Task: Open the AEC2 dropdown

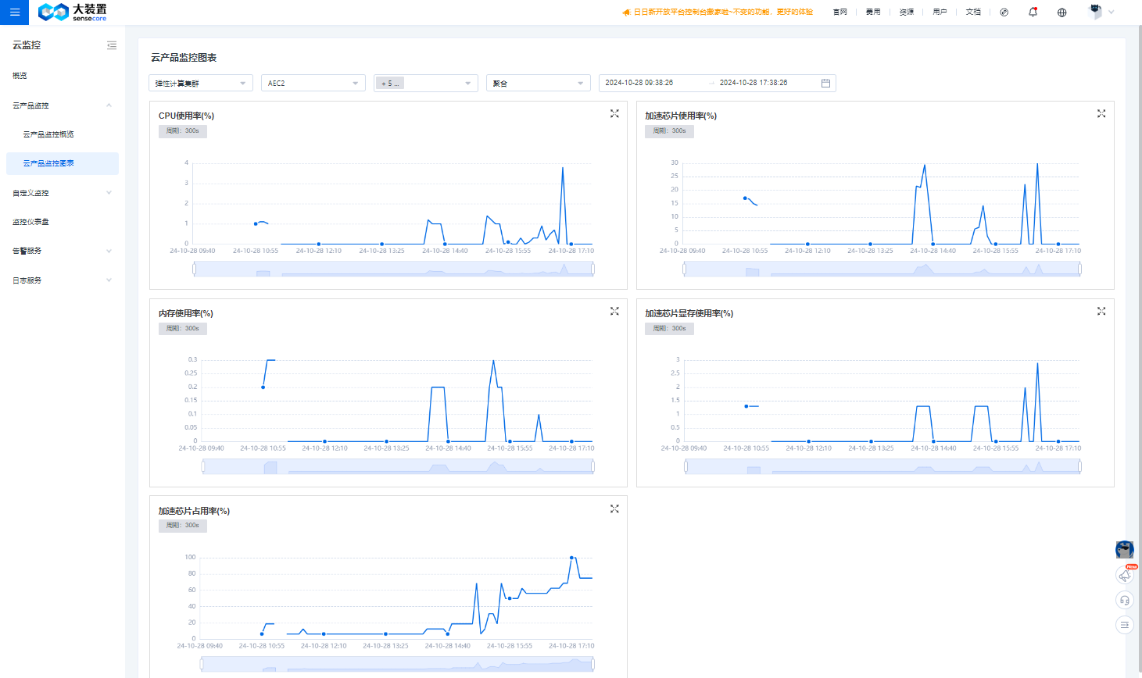Action: pos(313,84)
